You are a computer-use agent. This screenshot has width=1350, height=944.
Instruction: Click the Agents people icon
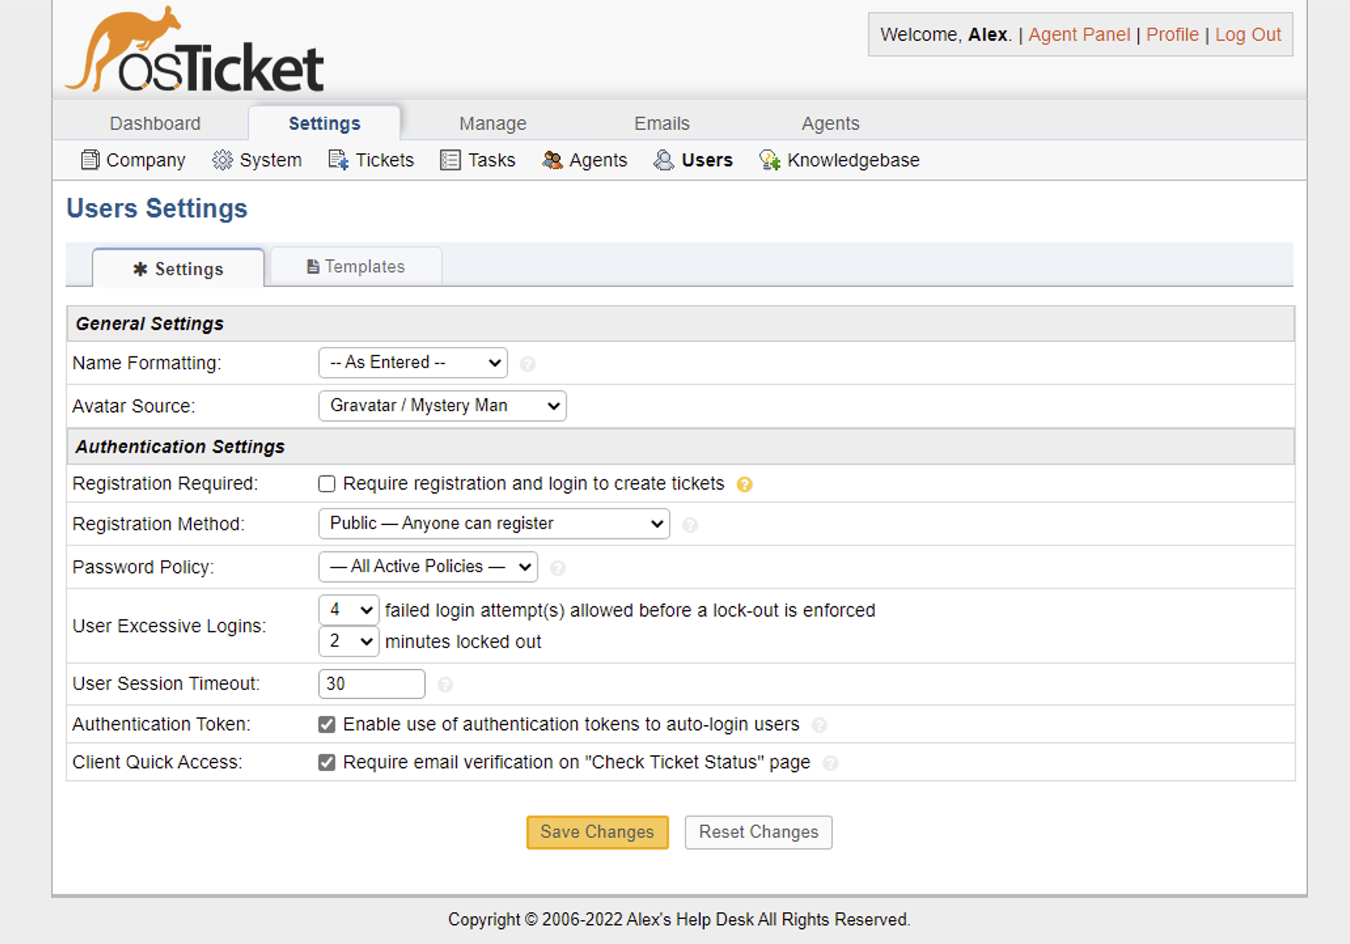point(552,160)
